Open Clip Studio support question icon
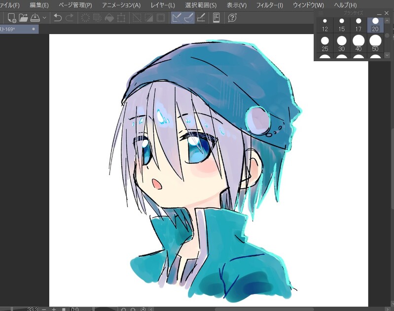The width and height of the screenshot is (394, 311). point(232,18)
